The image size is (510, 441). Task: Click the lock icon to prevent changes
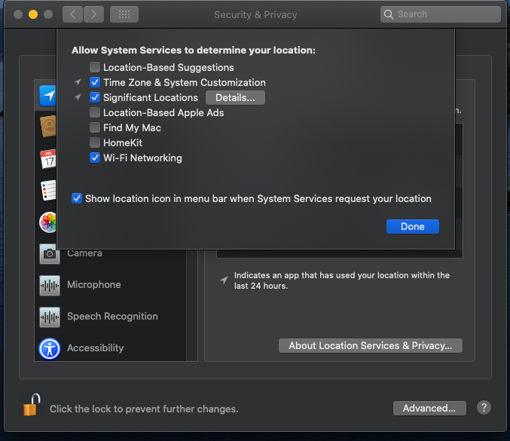click(x=31, y=405)
